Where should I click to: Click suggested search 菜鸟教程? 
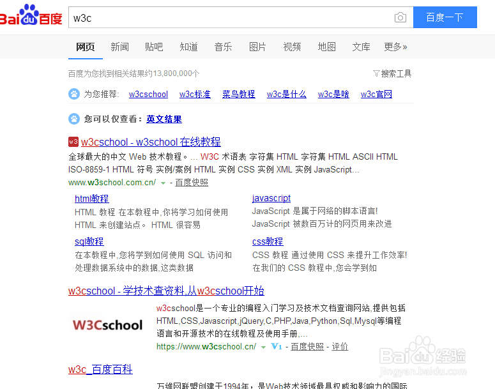pos(239,94)
